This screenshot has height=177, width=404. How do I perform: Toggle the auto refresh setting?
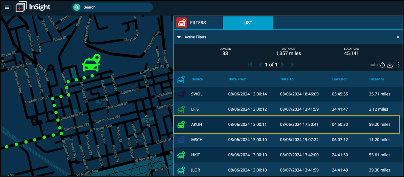point(373,65)
